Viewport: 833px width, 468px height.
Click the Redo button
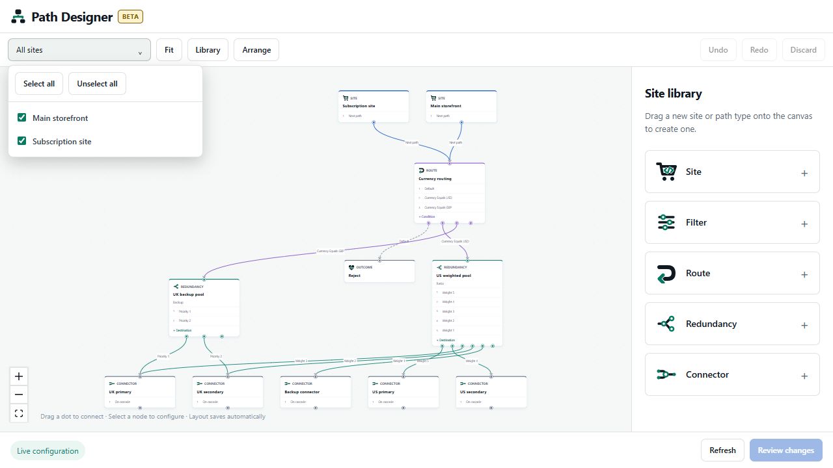point(759,50)
